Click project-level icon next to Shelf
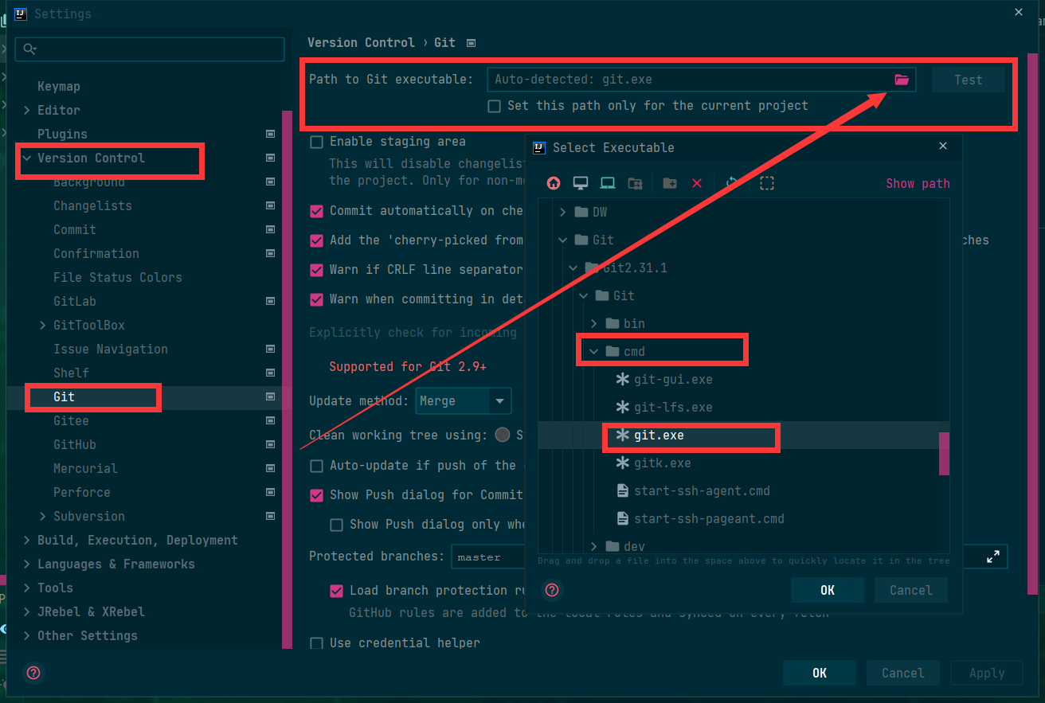This screenshot has height=703, width=1045. click(270, 373)
